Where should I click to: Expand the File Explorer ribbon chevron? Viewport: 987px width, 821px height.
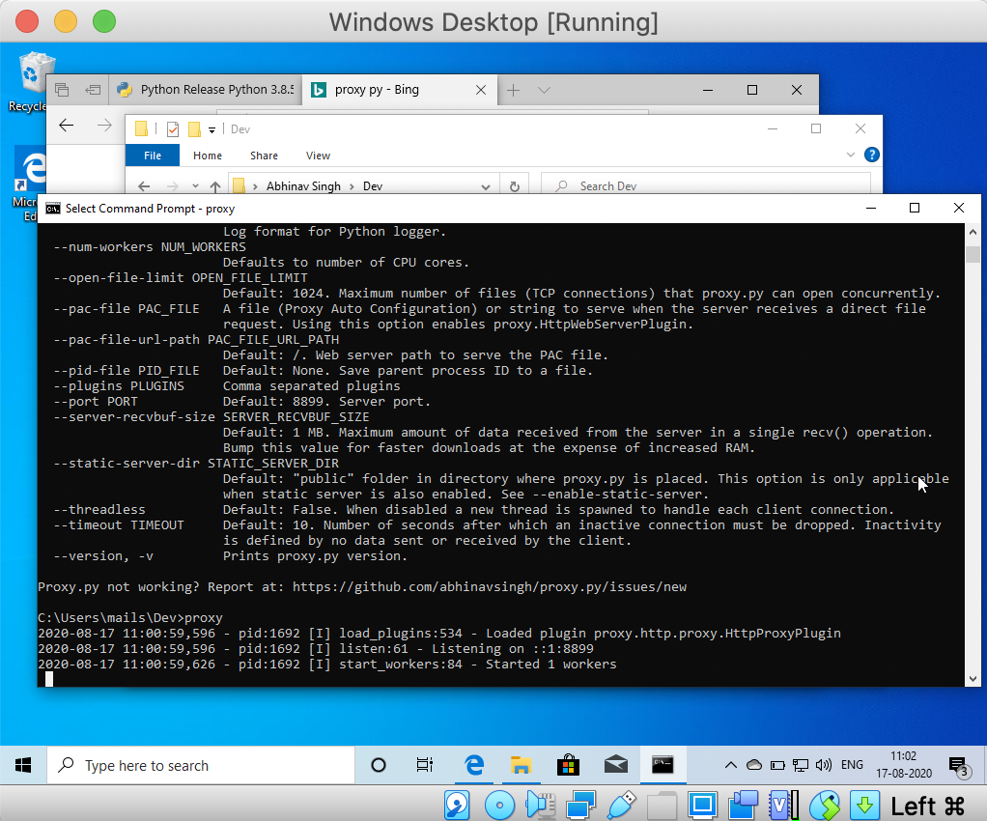(850, 155)
